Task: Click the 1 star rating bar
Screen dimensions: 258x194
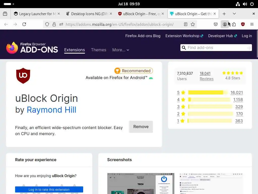Action: 210,121
